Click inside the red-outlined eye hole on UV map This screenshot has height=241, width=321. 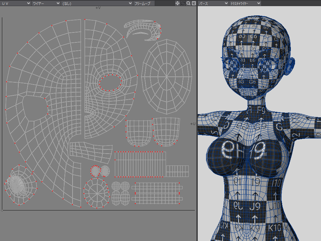coord(111,83)
